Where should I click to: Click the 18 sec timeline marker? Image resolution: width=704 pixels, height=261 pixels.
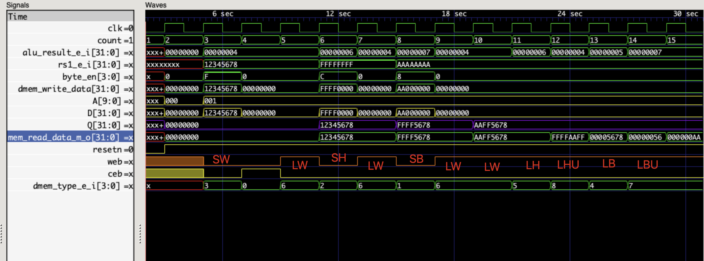(x=454, y=14)
